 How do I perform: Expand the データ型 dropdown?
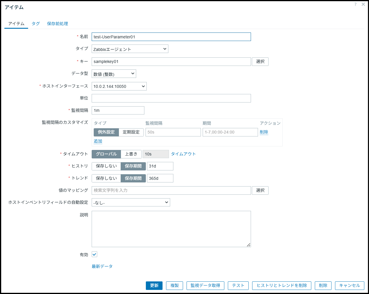(x=114, y=74)
